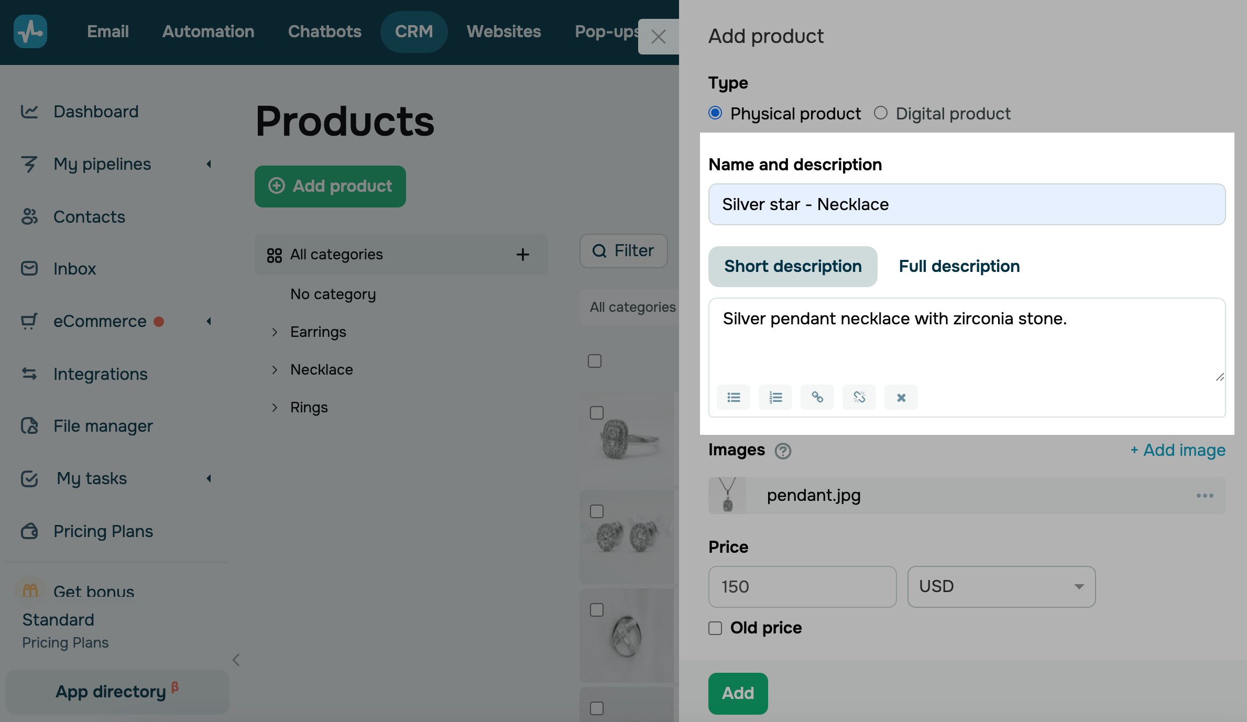Enable the Old price checkbox

click(x=715, y=628)
